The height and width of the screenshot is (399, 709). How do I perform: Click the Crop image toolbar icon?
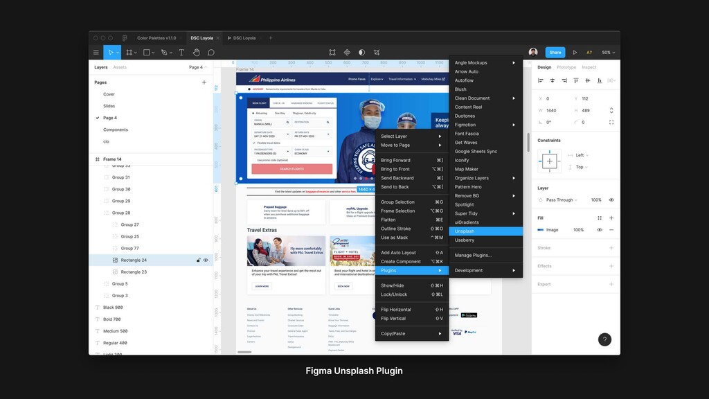(377, 53)
